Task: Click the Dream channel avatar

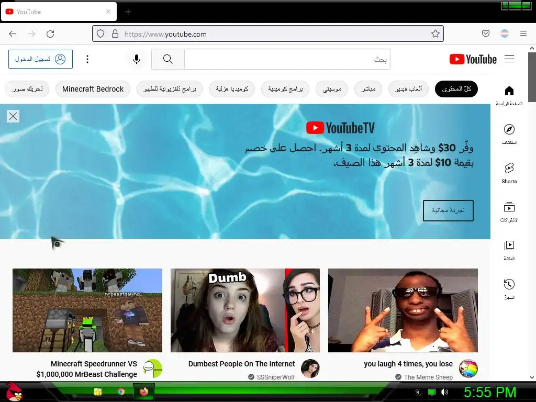Action: click(x=152, y=368)
